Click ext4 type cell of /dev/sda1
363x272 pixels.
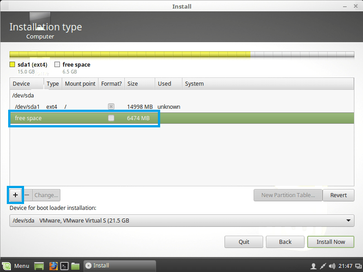[52, 107]
